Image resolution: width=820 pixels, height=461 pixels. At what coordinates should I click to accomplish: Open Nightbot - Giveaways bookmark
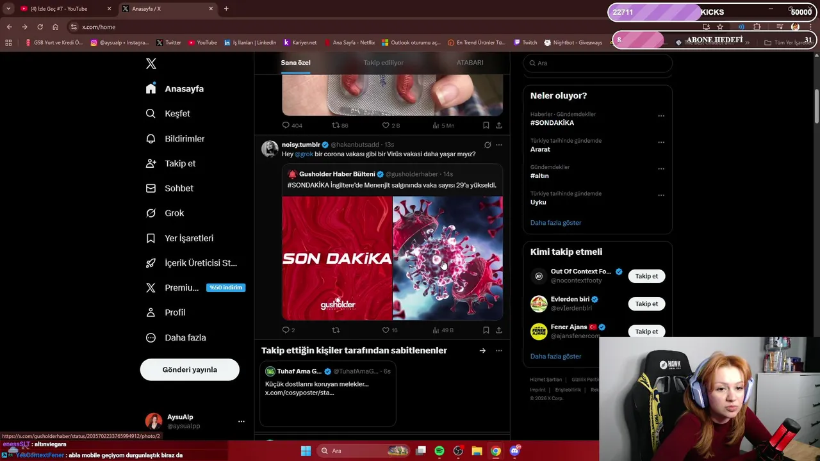573,43
